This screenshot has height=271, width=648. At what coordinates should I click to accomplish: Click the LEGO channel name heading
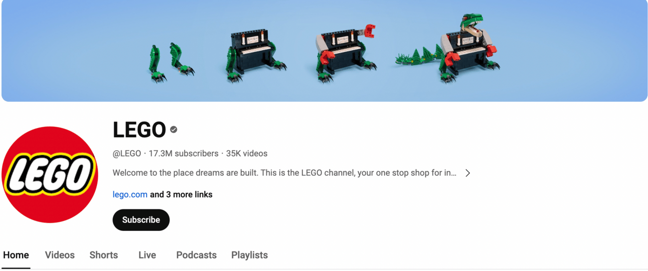pos(139,130)
